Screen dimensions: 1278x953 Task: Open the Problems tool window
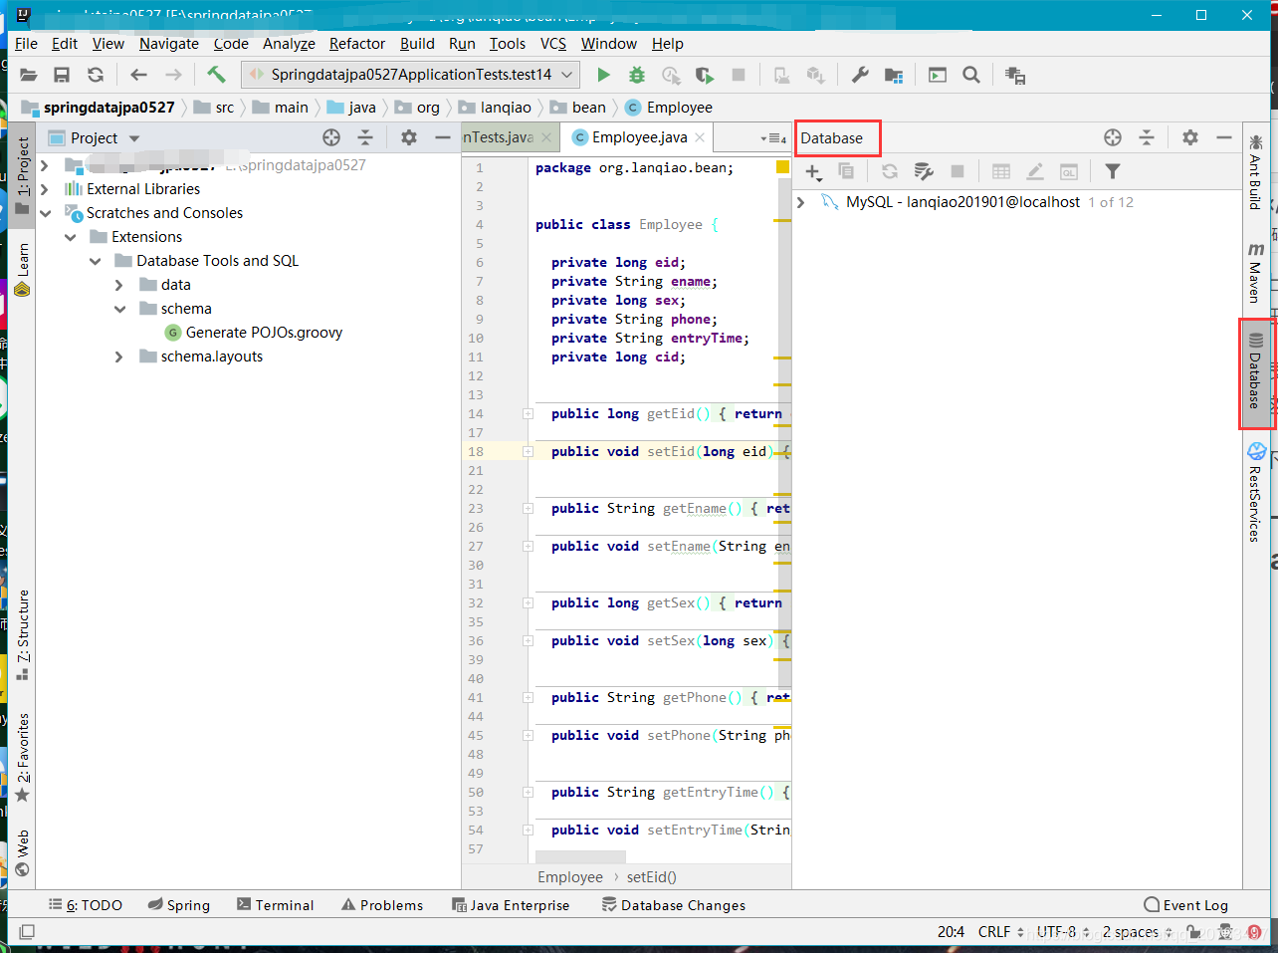(382, 905)
